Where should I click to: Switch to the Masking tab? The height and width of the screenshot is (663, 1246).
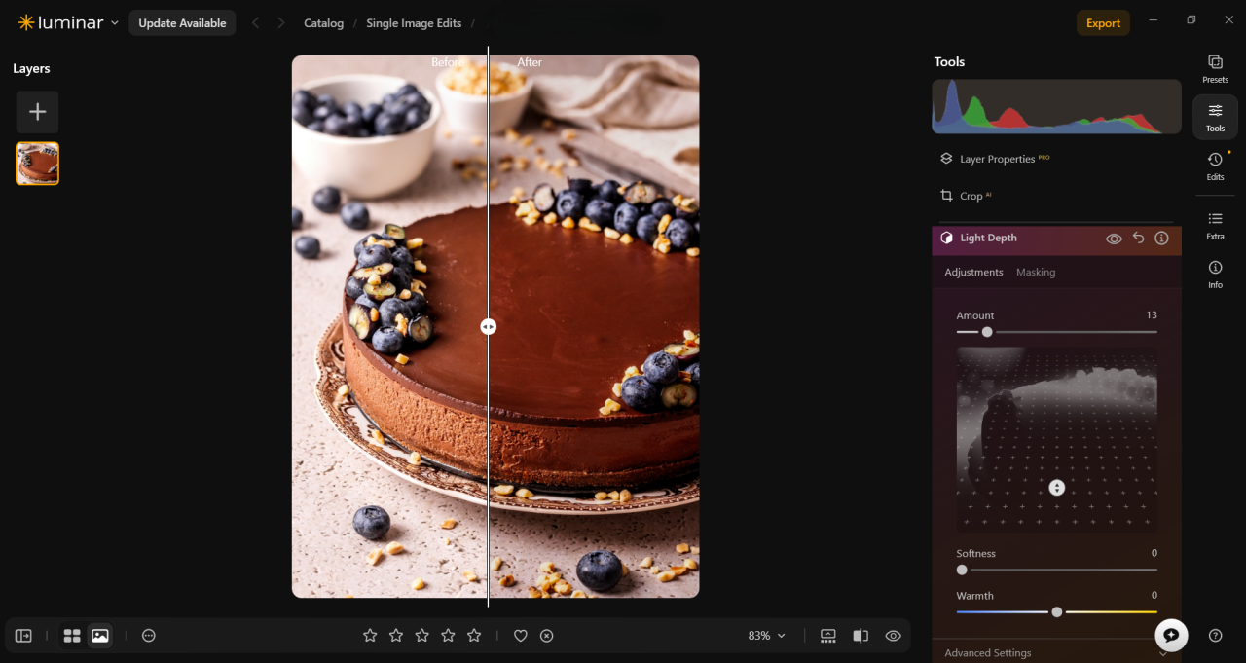pos(1036,272)
